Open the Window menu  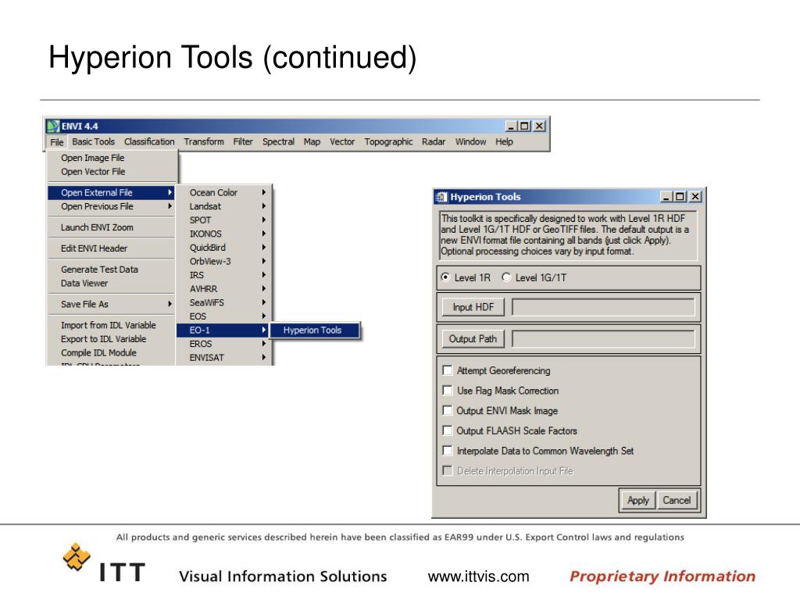coord(470,142)
